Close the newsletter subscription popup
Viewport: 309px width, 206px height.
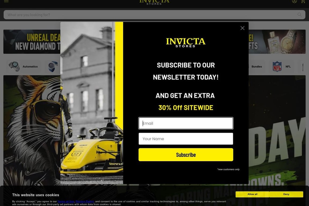pos(242,28)
